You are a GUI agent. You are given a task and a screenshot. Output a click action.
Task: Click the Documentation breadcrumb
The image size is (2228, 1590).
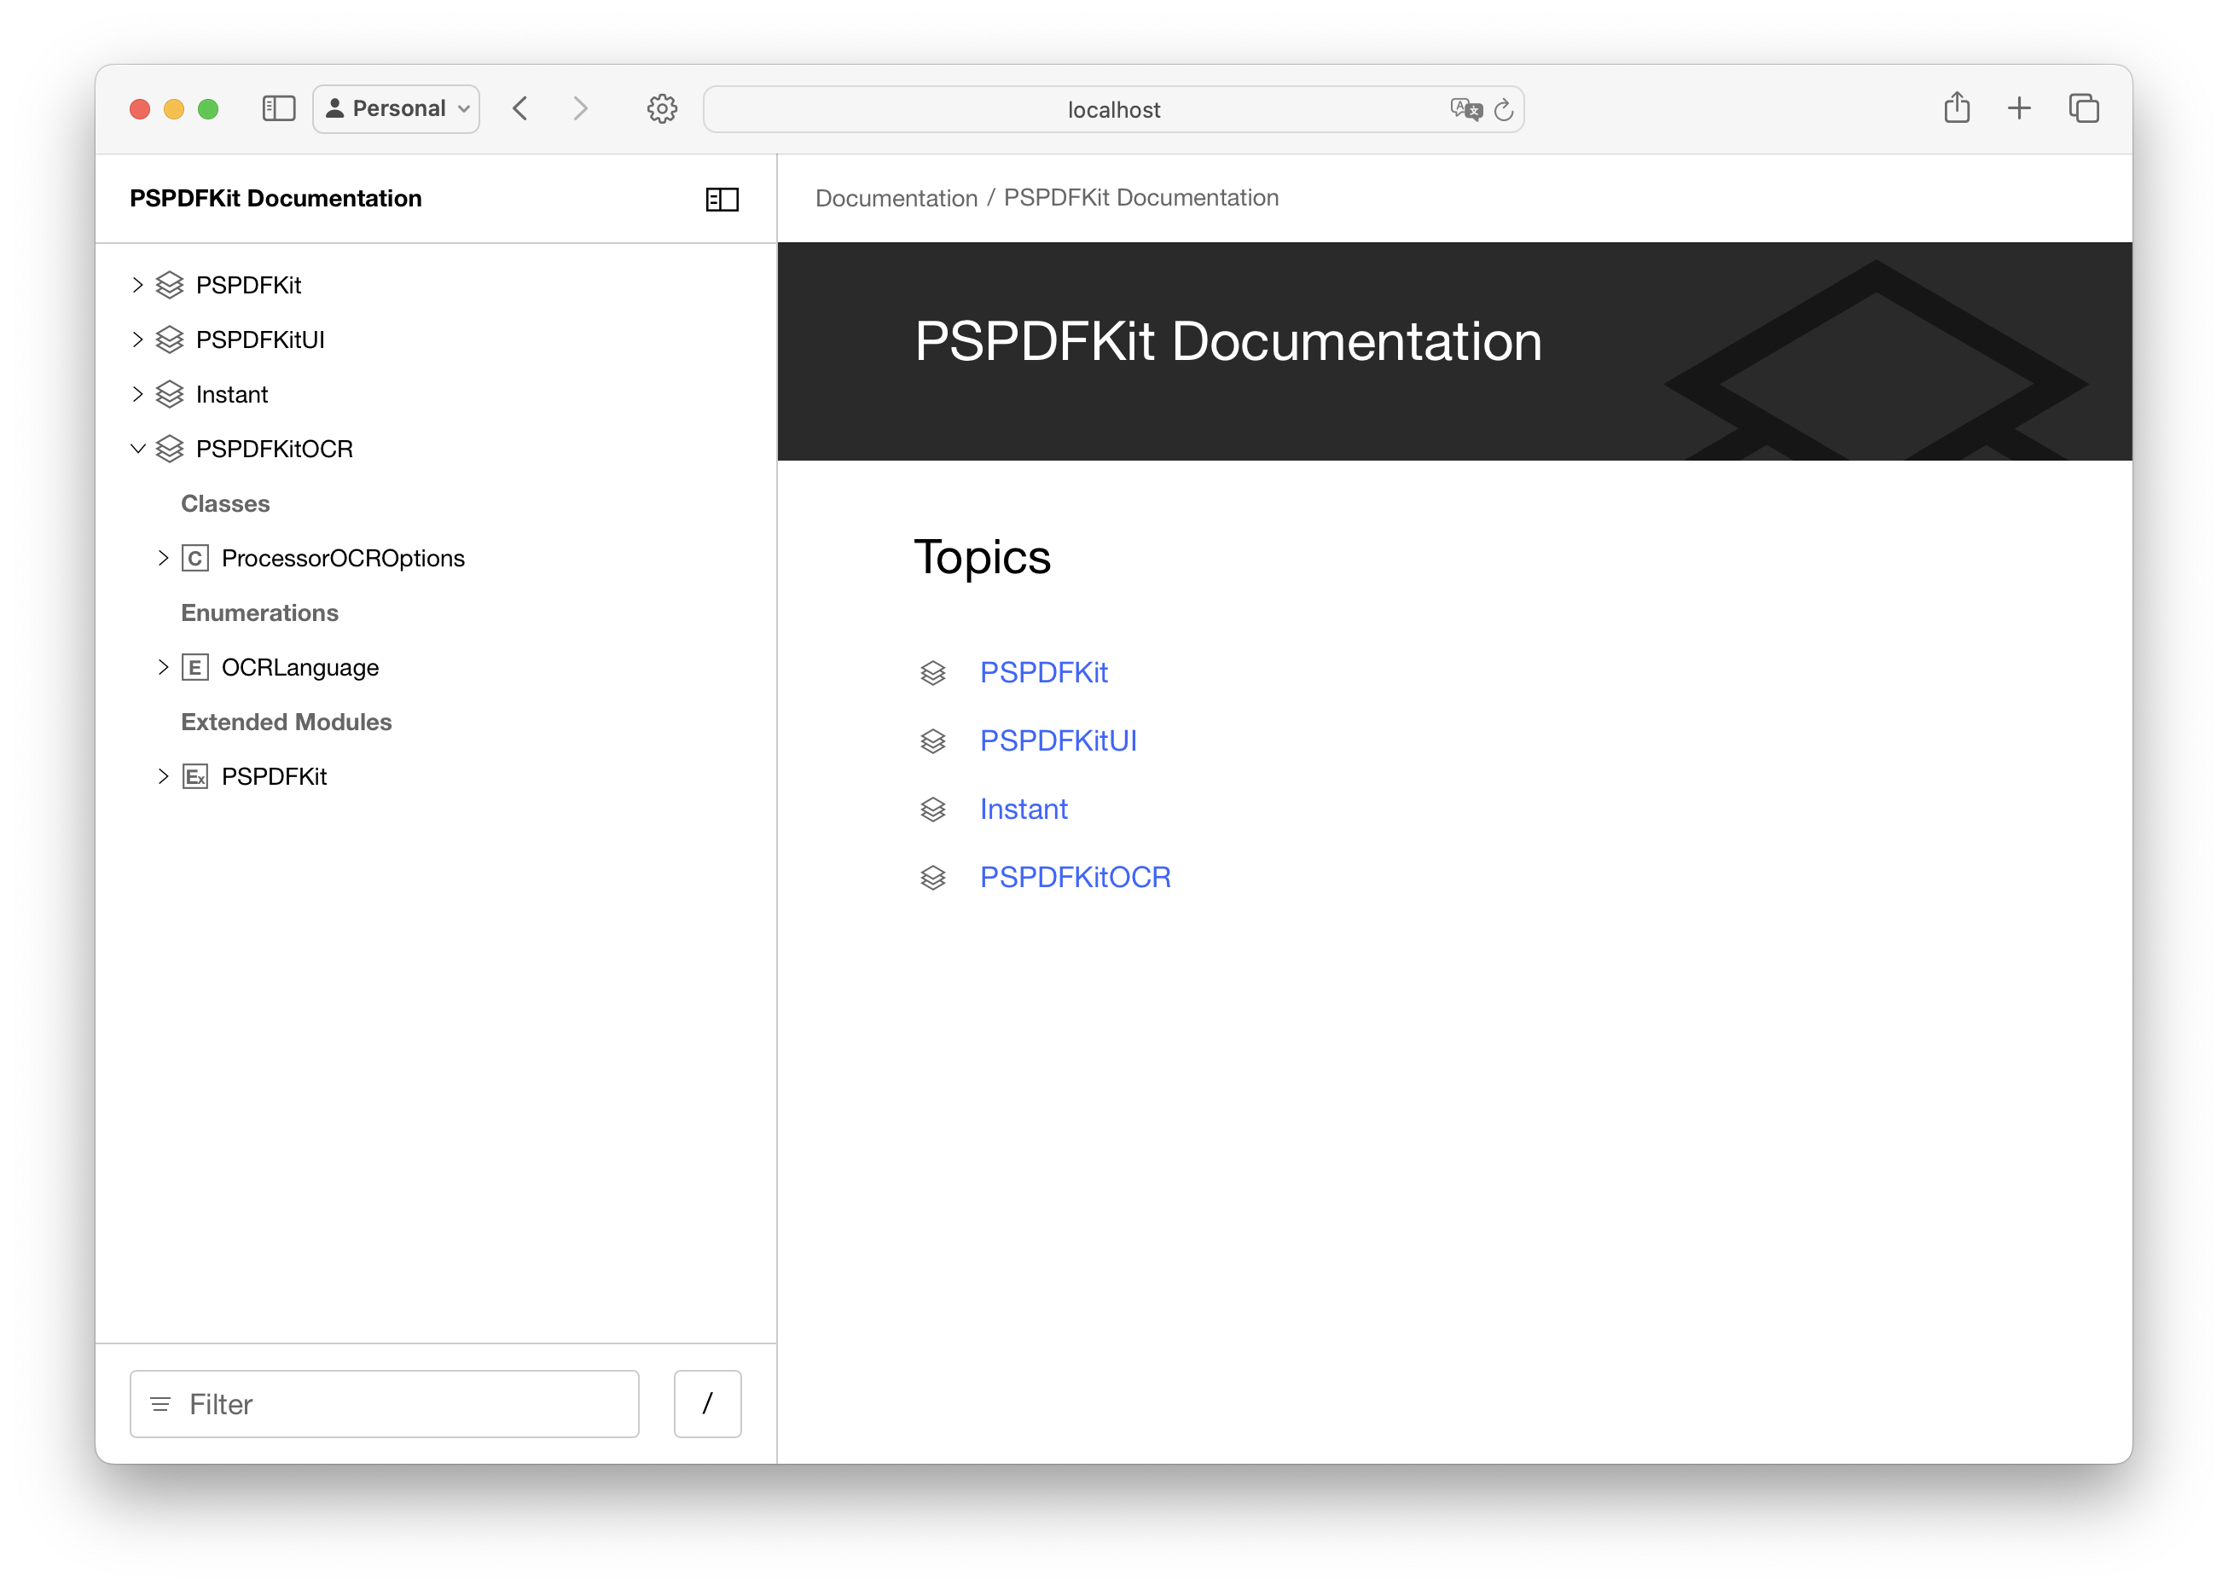point(896,197)
